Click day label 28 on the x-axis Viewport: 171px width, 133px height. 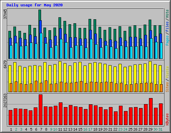145,129
